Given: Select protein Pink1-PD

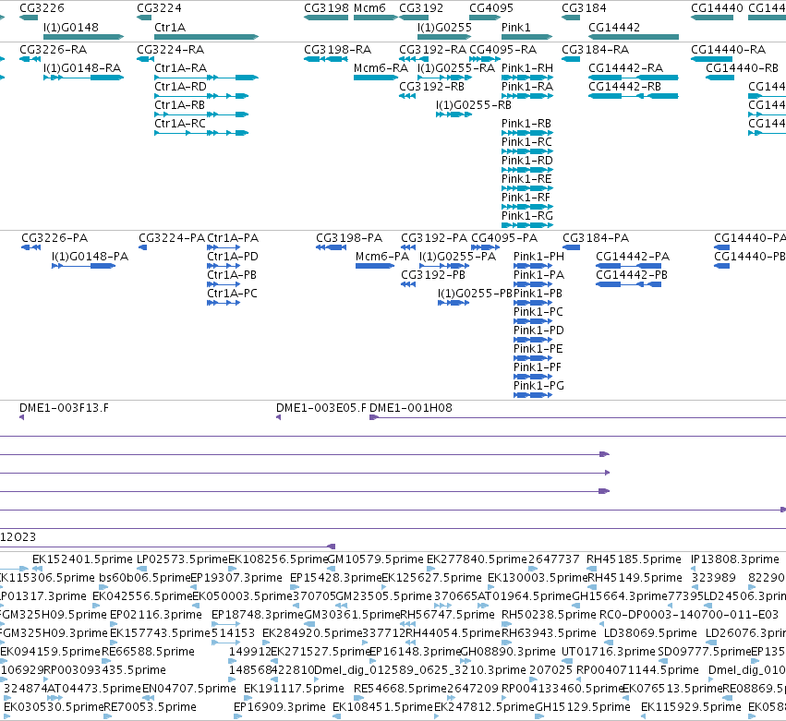Looking at the screenshot, I should tap(533, 340).
